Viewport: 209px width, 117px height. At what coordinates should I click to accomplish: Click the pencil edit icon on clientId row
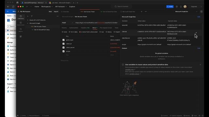click(196, 32)
